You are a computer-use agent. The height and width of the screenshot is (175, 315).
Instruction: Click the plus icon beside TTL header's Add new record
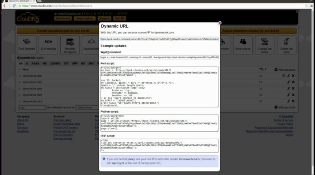(x=276, y=70)
